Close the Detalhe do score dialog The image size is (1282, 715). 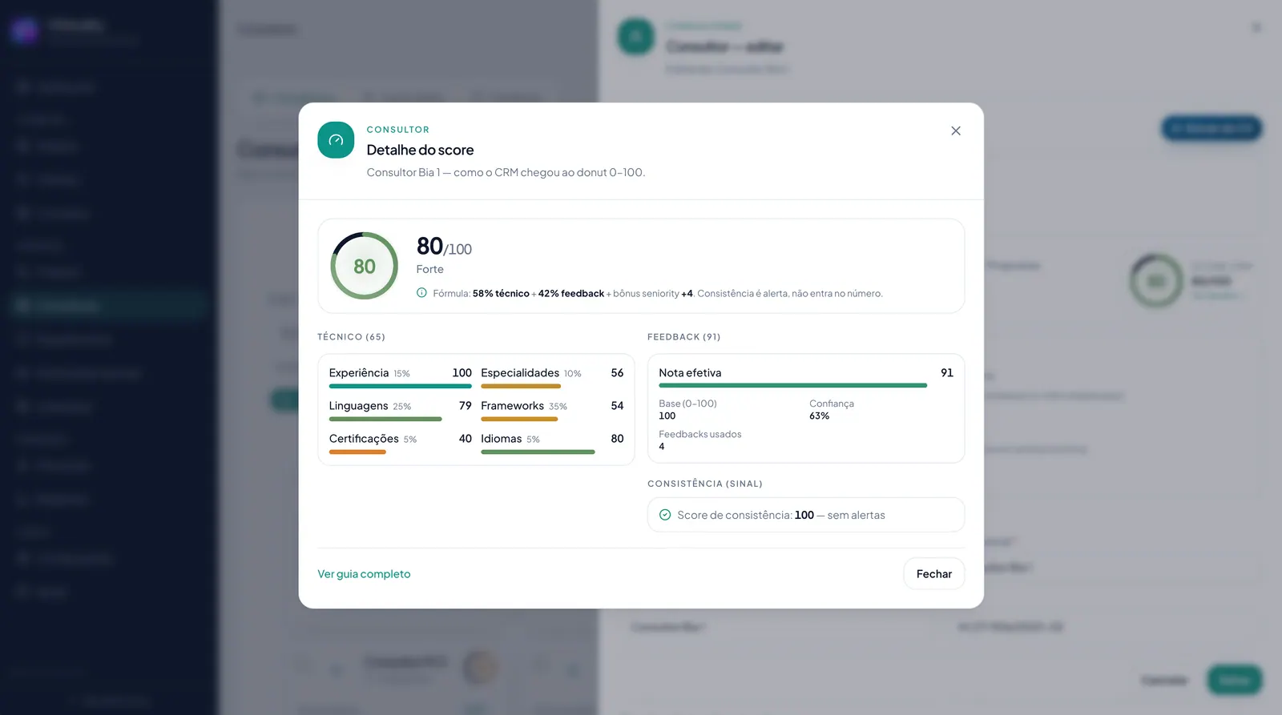(956, 131)
